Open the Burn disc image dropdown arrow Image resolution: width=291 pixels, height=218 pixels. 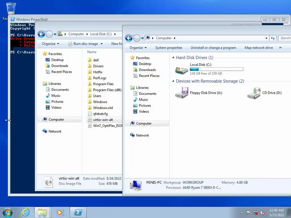[101, 44]
